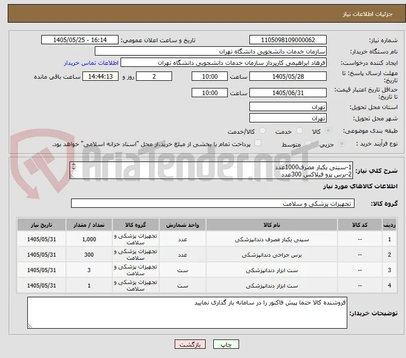Screen dimensions: 406x358
Task: Click the announcement date field 1405/05/25 - 16:14
Action: tap(80, 40)
